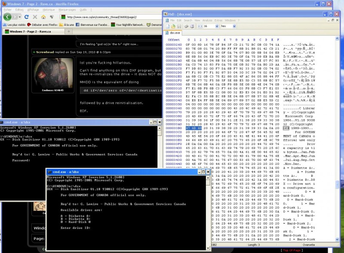Maximize the back cmd.exe window
344x253 pixels.
[x=155, y=122]
